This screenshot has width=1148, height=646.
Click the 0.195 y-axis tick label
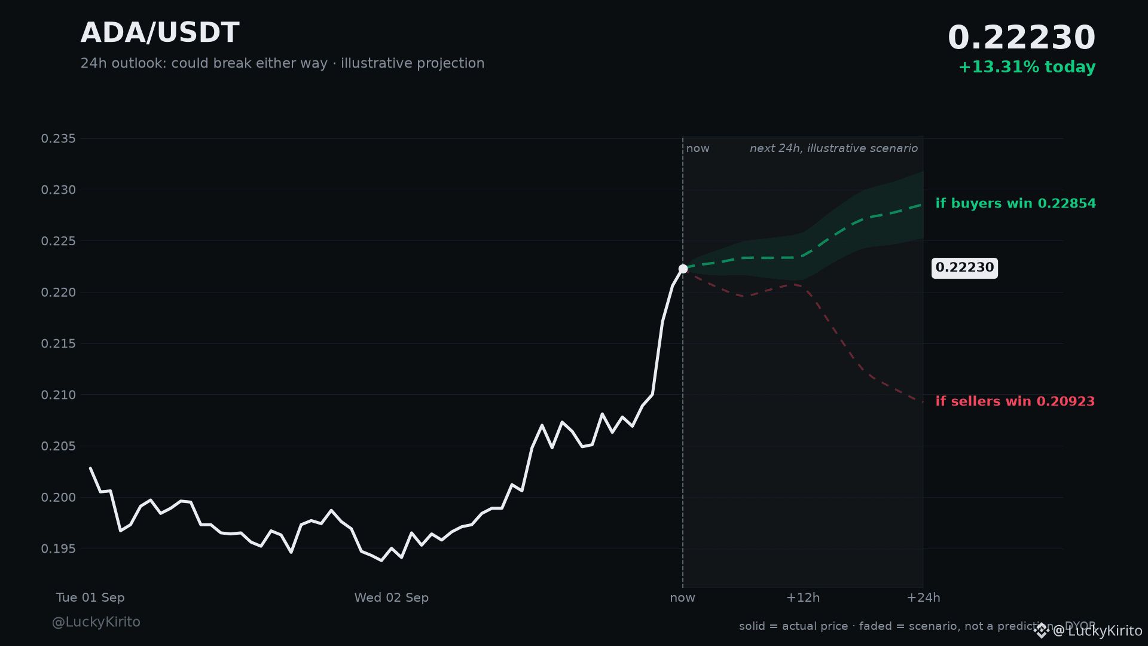coord(58,549)
